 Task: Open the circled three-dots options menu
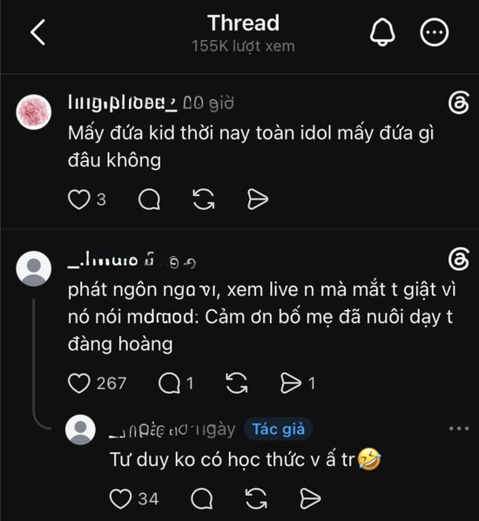[435, 32]
